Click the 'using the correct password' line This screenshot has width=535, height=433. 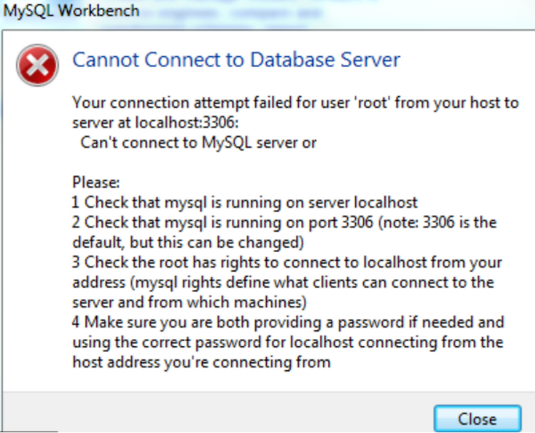point(288,342)
